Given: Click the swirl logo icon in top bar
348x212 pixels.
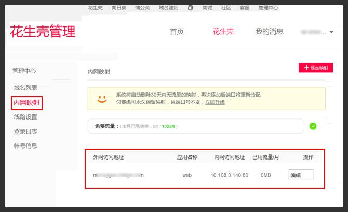Looking at the screenshot, I should click(190, 8).
